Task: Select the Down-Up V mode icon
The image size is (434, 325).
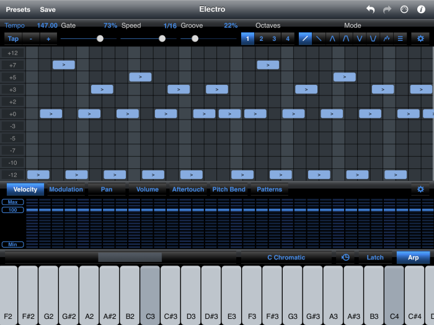Action: click(x=360, y=38)
